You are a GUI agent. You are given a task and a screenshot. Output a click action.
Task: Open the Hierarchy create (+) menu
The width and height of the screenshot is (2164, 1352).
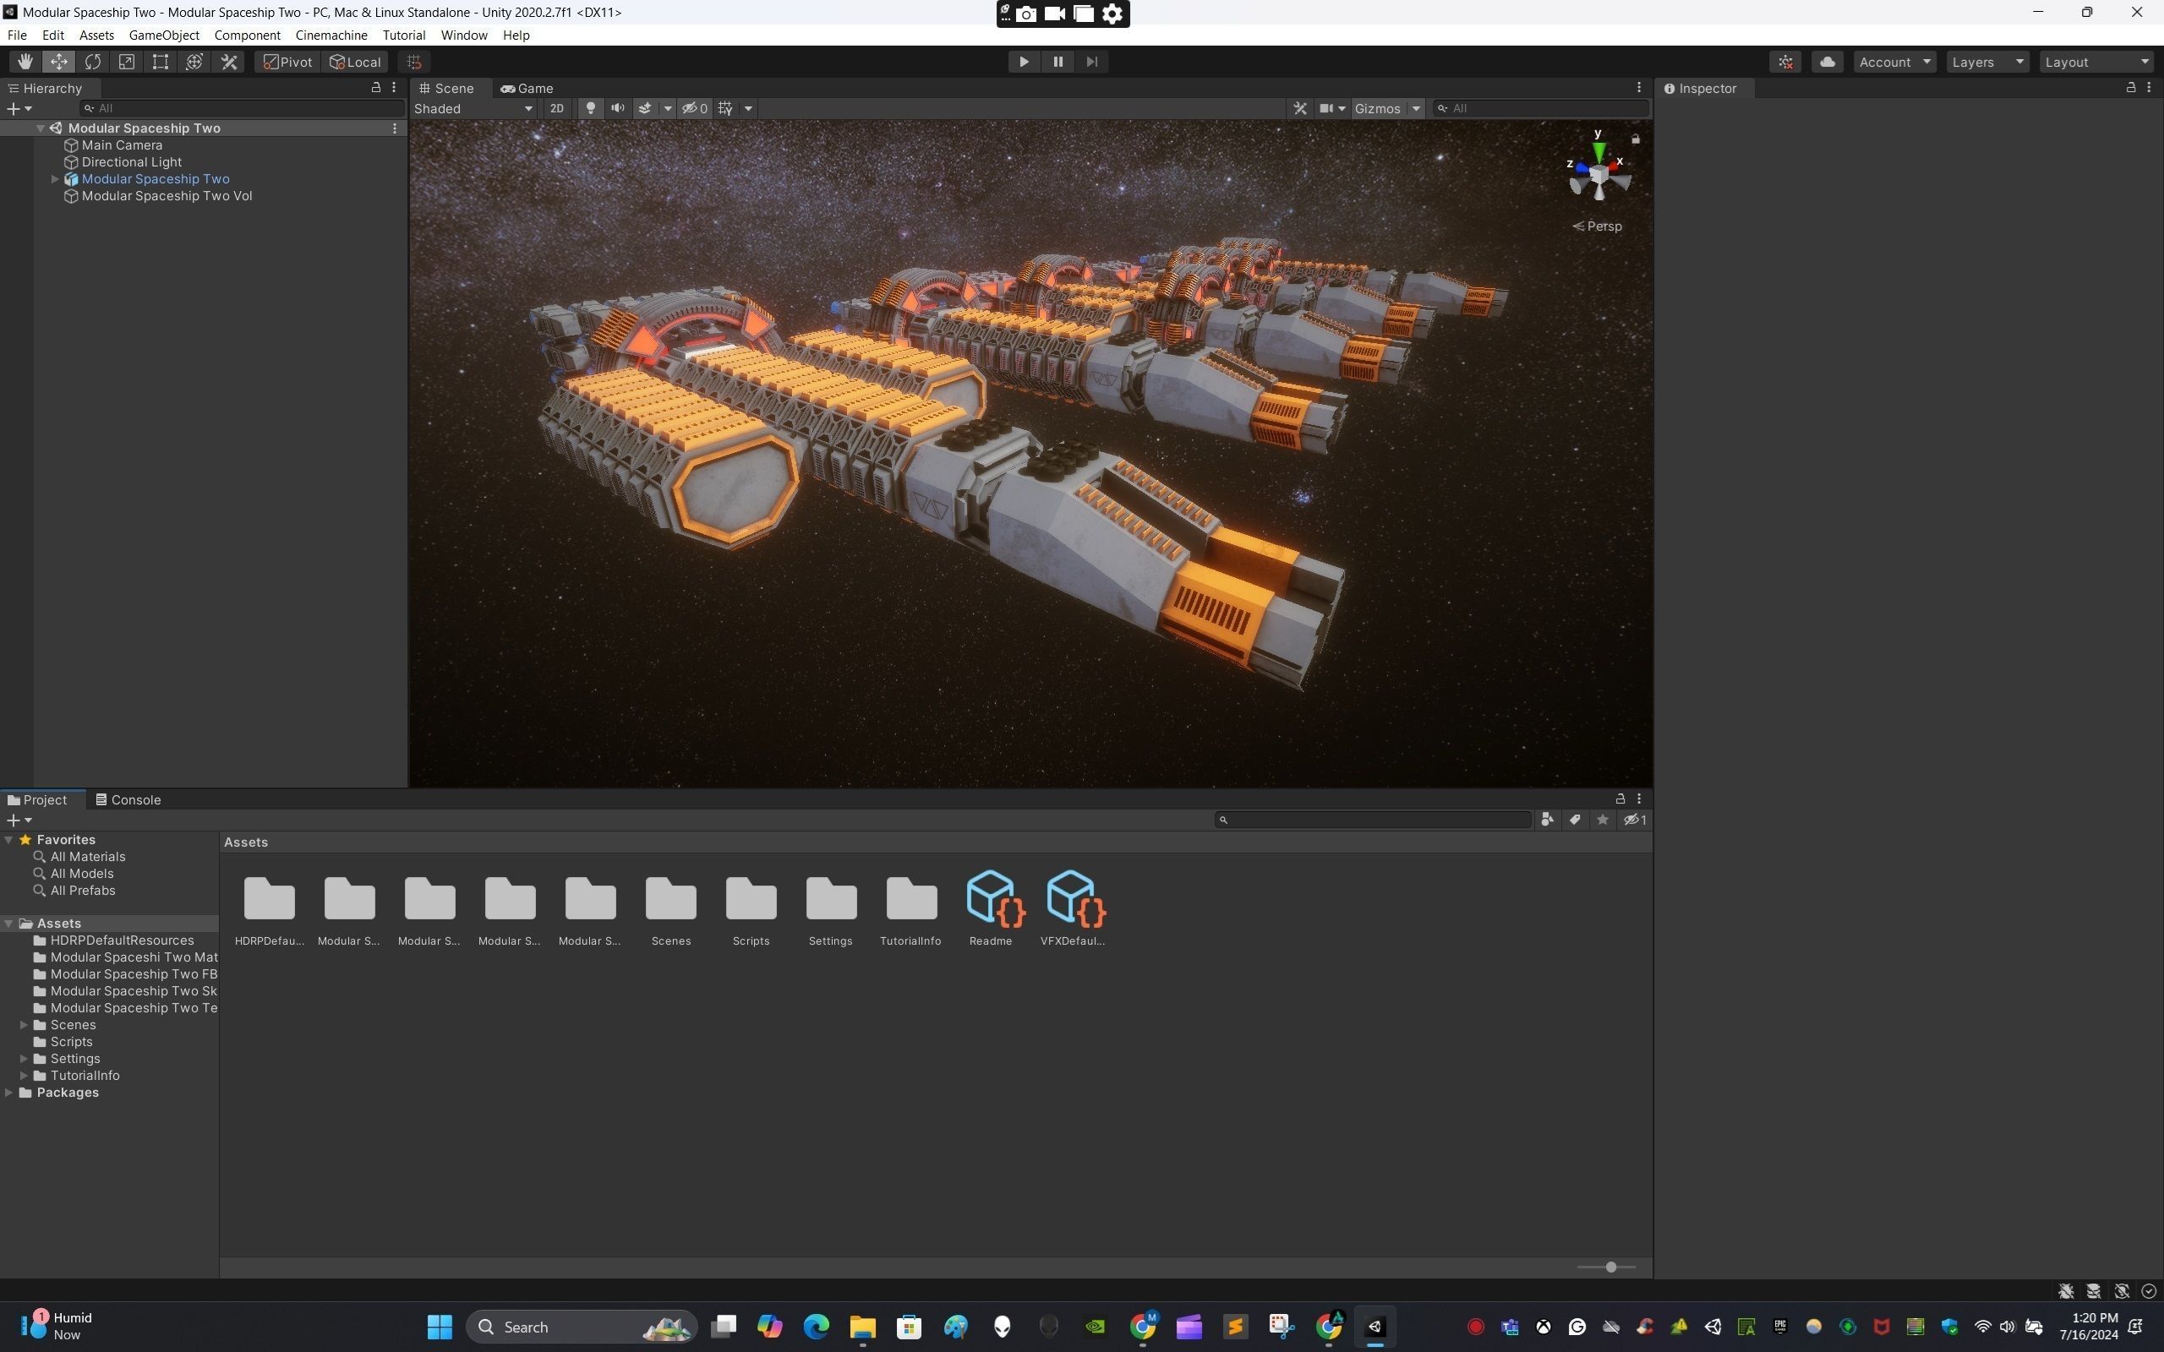click(19, 108)
